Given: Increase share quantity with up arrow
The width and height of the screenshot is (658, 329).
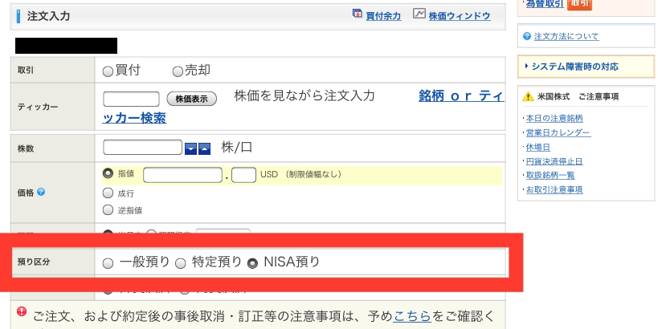Looking at the screenshot, I should pyautogui.click(x=204, y=148).
